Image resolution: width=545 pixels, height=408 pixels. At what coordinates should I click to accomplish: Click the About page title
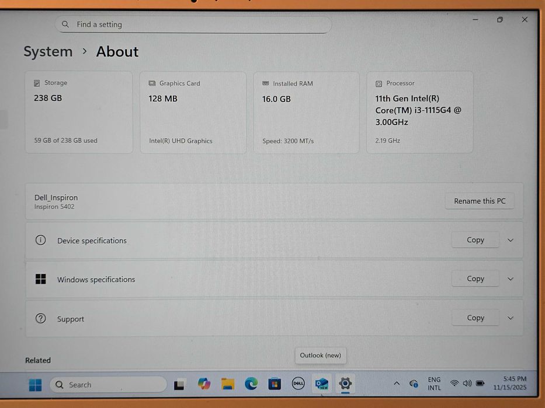[117, 52]
